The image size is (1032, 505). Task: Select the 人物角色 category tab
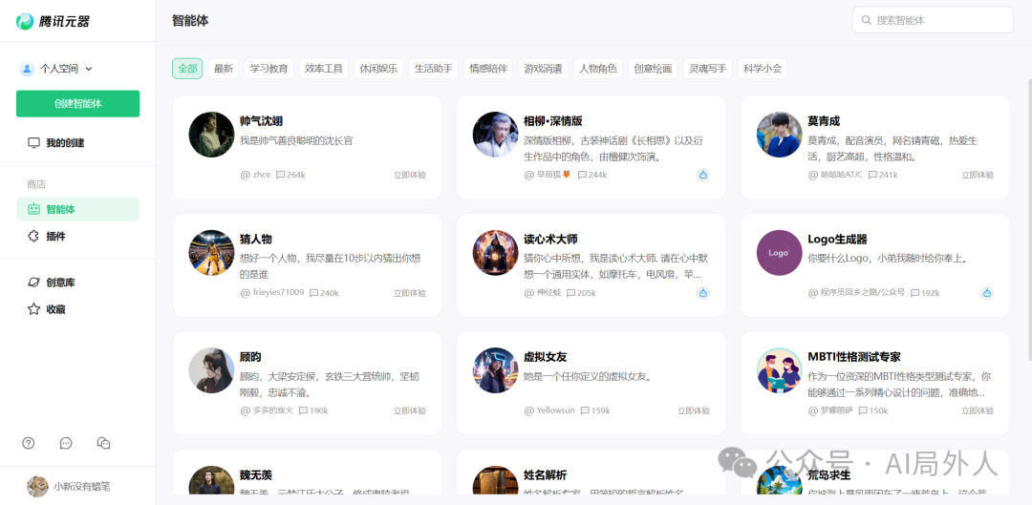pos(598,69)
